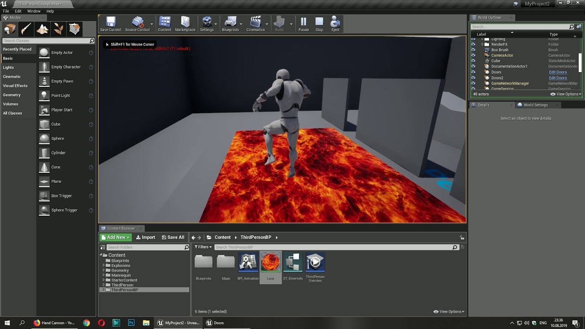Select the Landscape mode icon
The image size is (585, 329).
tap(43, 29)
